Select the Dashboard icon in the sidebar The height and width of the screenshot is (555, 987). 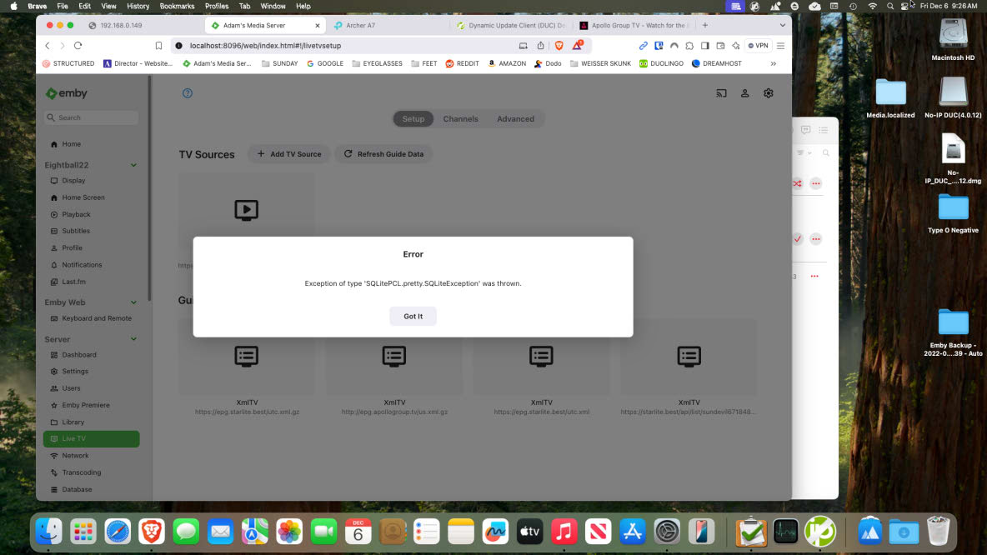point(53,354)
